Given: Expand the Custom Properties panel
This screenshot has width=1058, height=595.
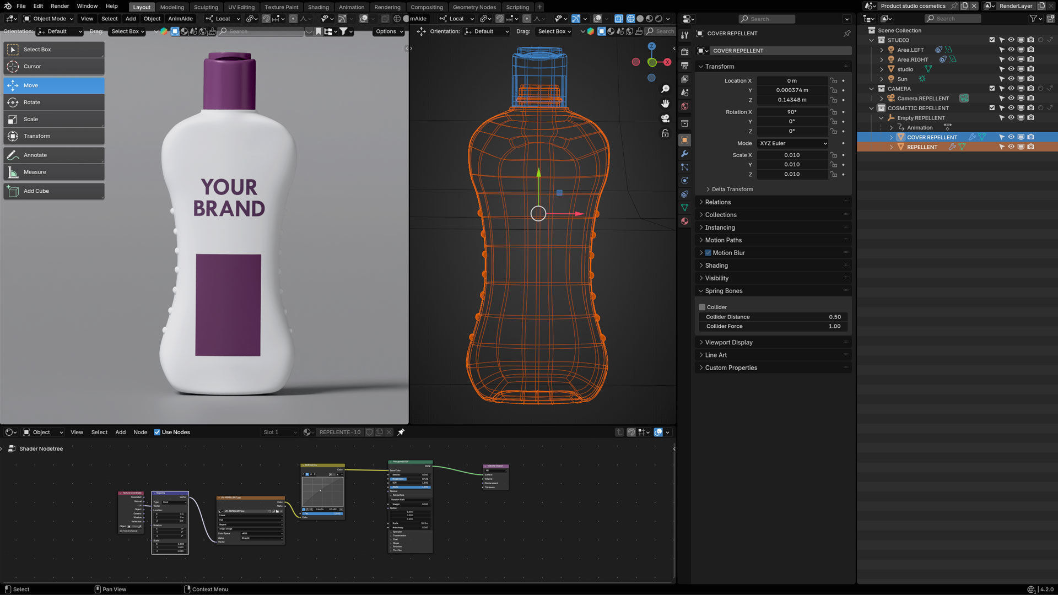Looking at the screenshot, I should pyautogui.click(x=773, y=368).
